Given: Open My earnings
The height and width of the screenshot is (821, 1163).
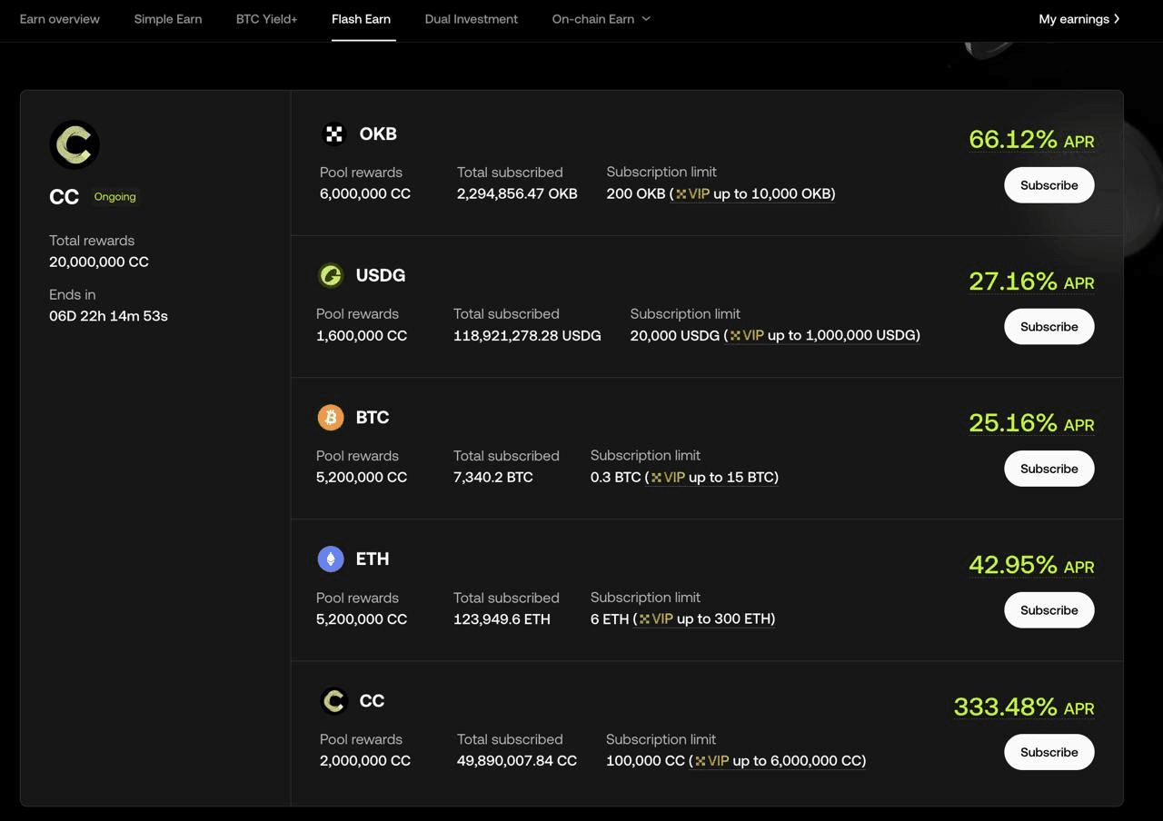Looking at the screenshot, I should click(1079, 17).
